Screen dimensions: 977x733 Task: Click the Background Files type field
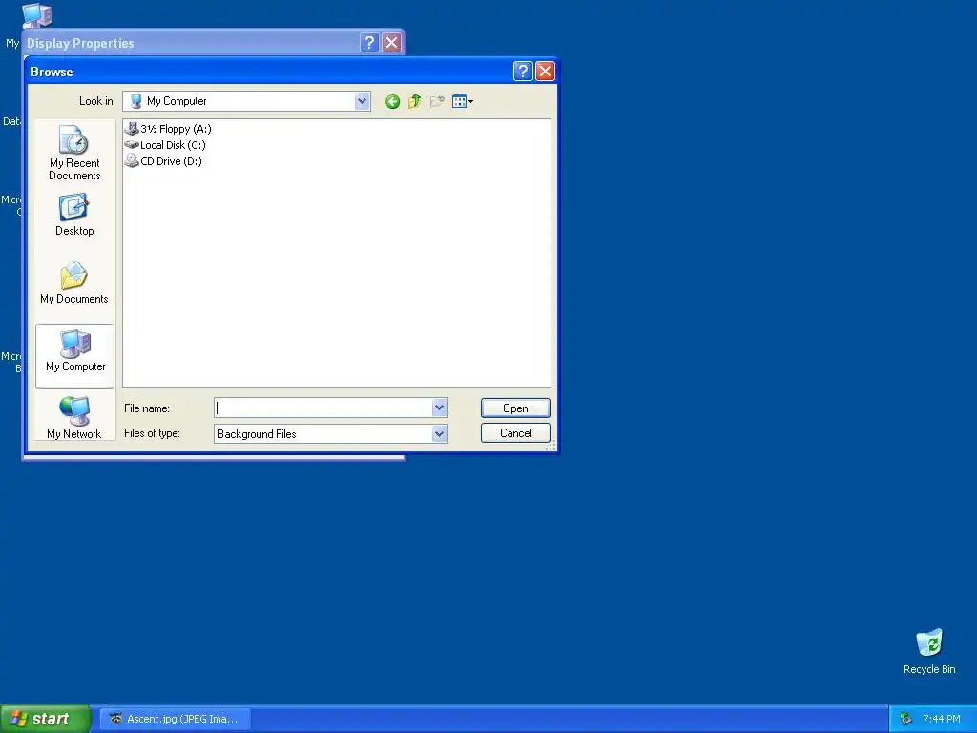331,434
